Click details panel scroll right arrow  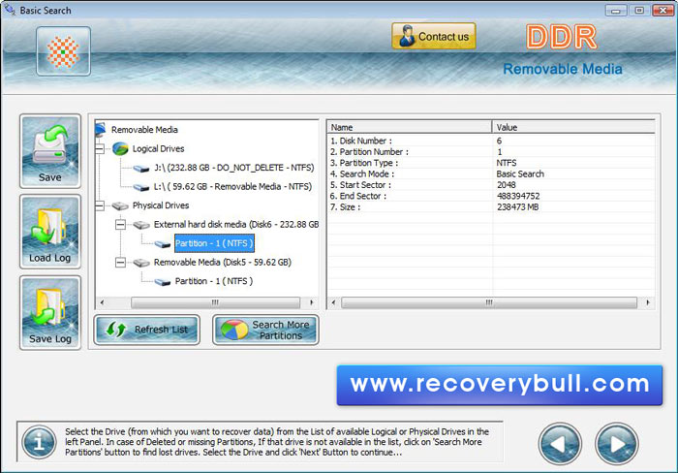(x=648, y=302)
